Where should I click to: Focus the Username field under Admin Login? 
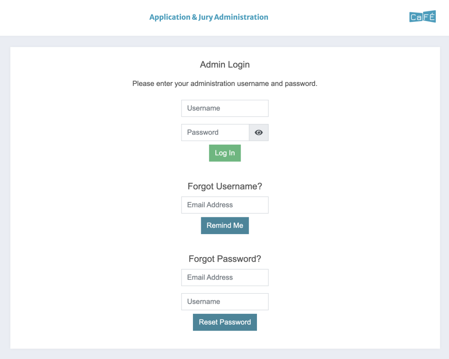coord(224,108)
